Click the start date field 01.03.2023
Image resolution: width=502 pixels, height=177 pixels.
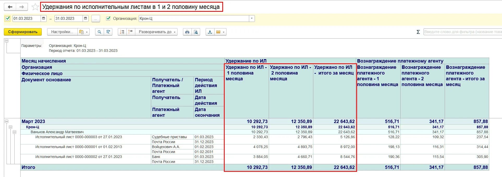pyautogui.click(x=27, y=19)
